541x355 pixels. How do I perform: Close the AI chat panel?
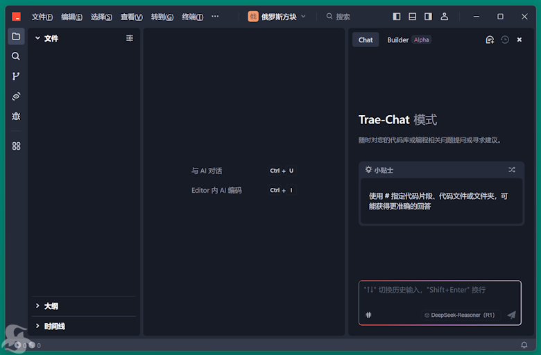[x=519, y=40]
